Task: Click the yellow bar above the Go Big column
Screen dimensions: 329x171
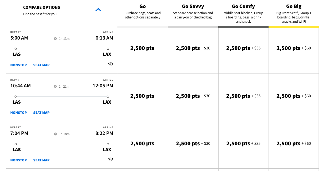Action: (293, 26)
